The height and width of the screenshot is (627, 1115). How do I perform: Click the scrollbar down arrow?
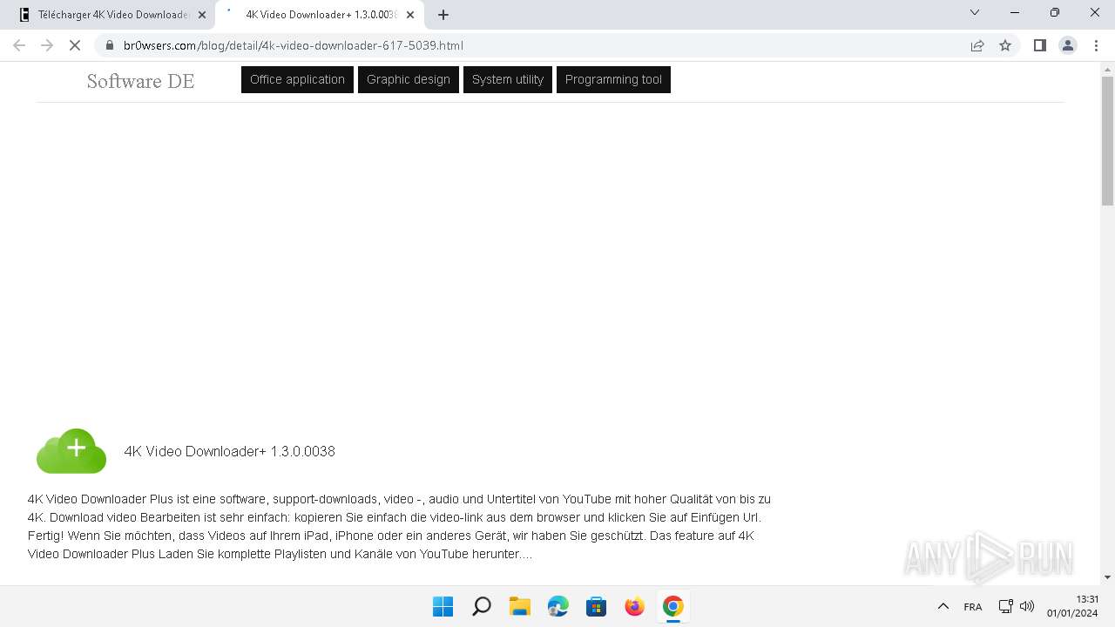coord(1107,576)
